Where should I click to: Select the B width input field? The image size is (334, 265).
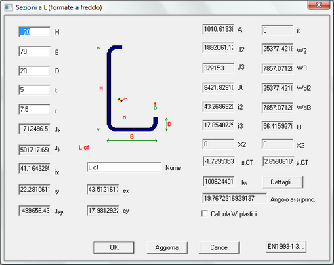pyautogui.click(x=35, y=52)
